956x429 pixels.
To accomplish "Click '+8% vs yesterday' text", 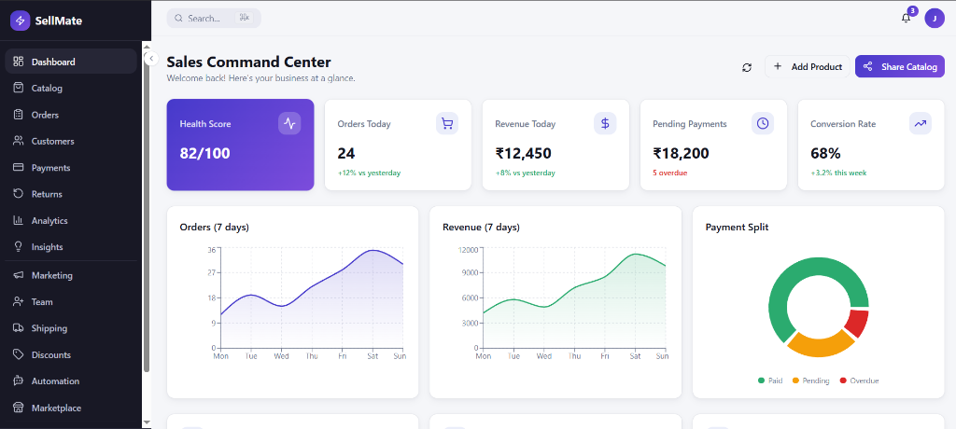I will pyautogui.click(x=525, y=173).
